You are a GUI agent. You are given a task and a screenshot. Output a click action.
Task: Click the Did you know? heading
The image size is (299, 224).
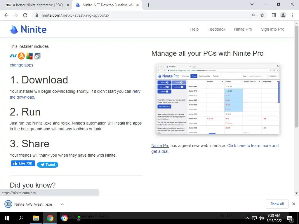[33, 185]
